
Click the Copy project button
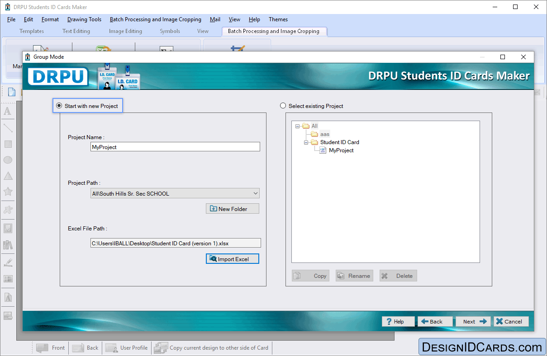click(310, 276)
